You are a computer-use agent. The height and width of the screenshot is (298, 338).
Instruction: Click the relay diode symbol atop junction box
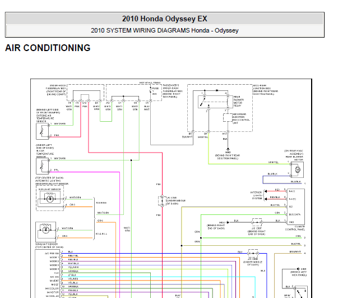tap(217, 90)
